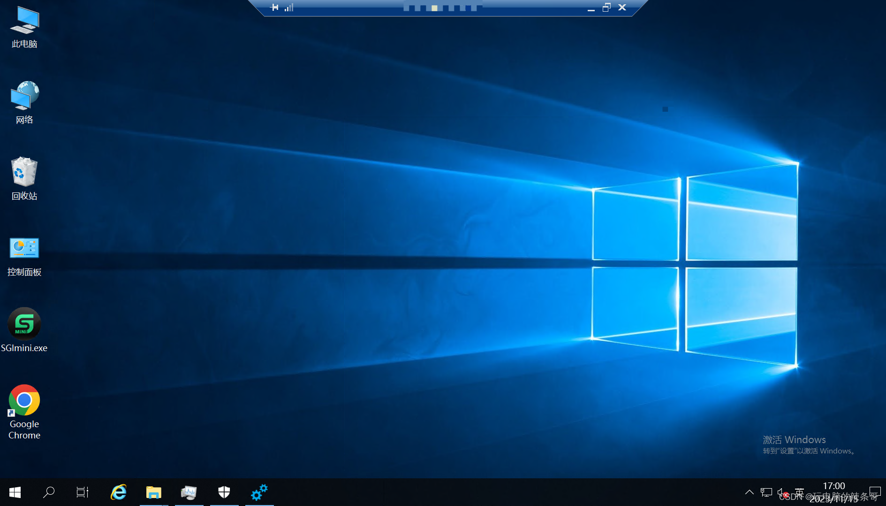
Task: Select the 回收站 recycle bin icon
Action: [24, 178]
